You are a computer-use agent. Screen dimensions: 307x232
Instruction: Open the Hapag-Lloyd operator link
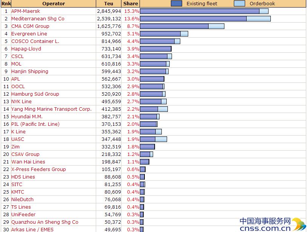26,49
